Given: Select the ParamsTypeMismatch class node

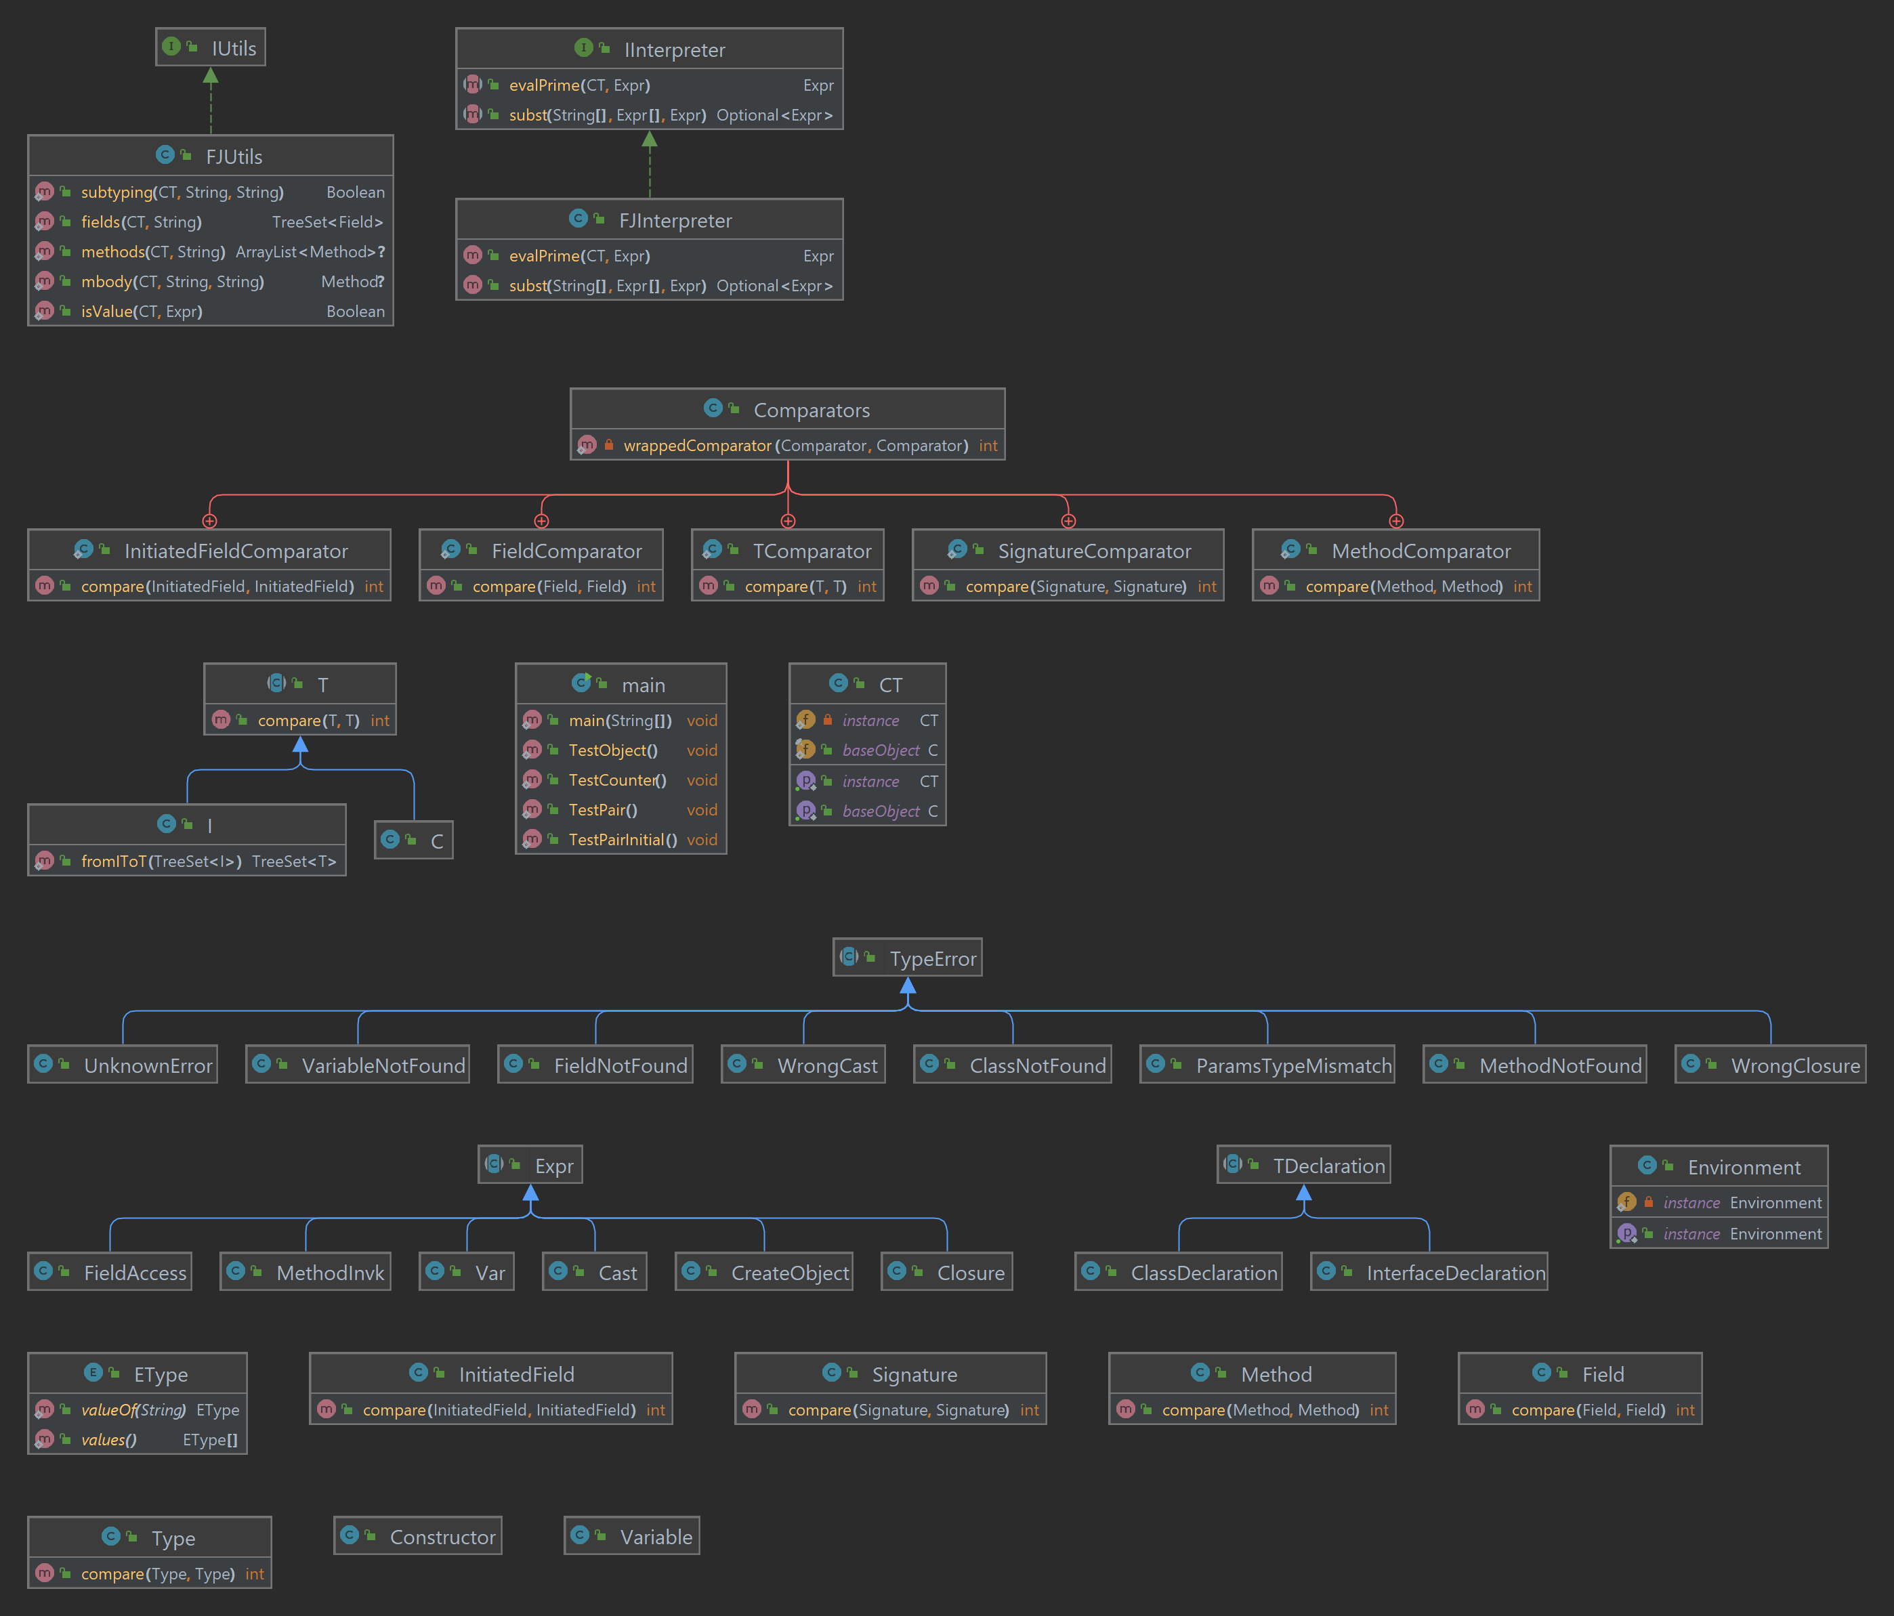Looking at the screenshot, I should (x=1268, y=1065).
